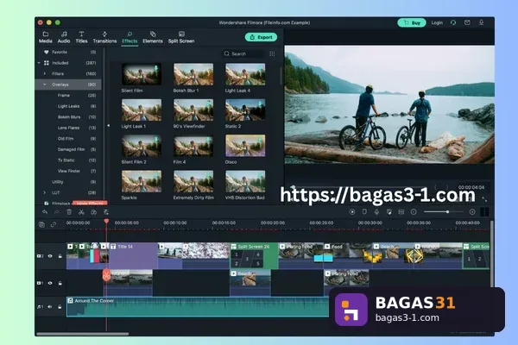Open the edit adjustments sliders icon
The image size is (518, 345).
pyautogui.click(x=106, y=212)
